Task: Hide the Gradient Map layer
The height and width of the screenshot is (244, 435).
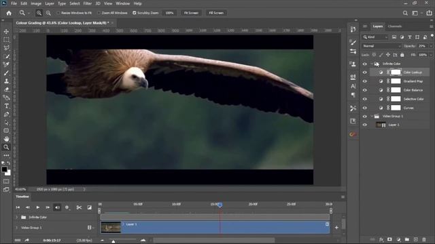Action: 364,81
